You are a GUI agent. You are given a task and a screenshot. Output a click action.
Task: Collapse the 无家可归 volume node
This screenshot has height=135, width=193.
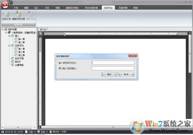coord(9,46)
